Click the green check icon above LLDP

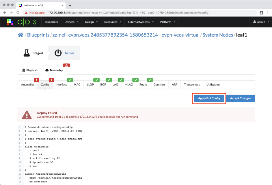tap(96, 80)
